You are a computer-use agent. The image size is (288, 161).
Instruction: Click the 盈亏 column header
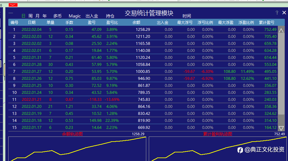coord(92,23)
